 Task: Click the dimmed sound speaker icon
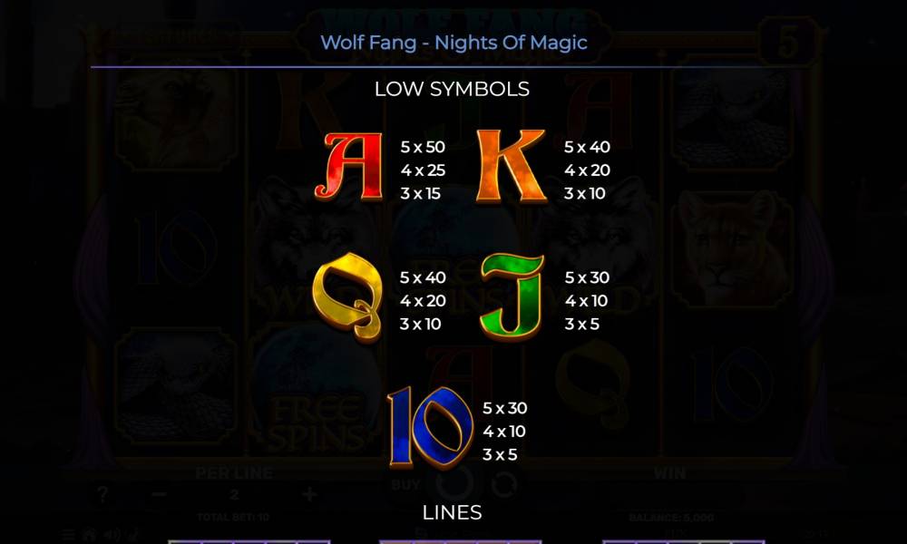[x=112, y=535]
